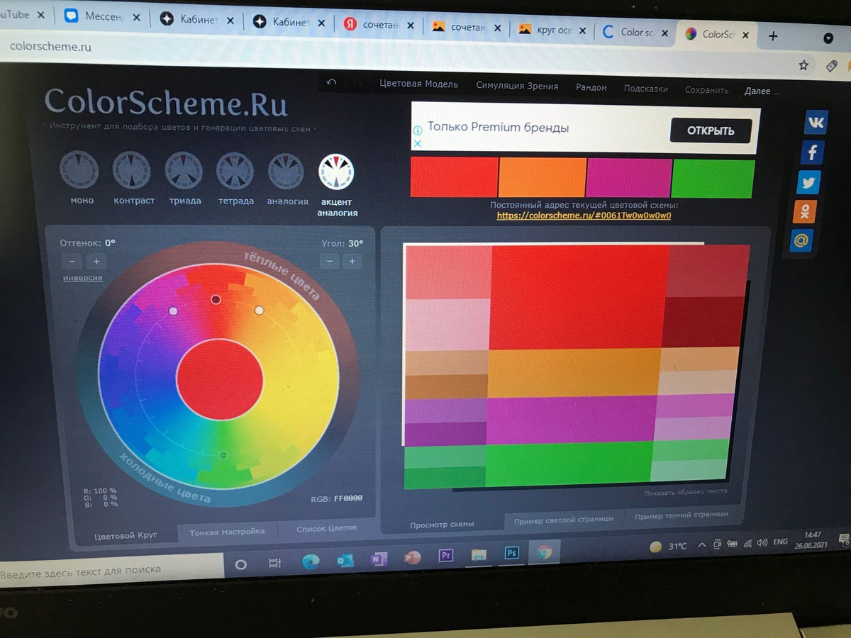Open the Симуляция Зрения menu
851x638 pixels.
[x=517, y=86]
